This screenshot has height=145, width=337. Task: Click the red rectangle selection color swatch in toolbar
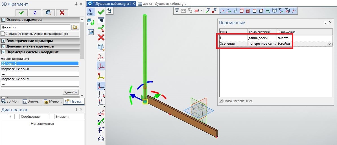196,11
